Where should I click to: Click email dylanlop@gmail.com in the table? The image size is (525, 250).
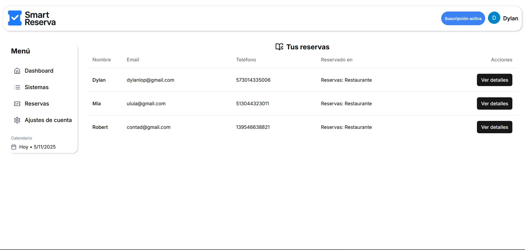(x=150, y=80)
